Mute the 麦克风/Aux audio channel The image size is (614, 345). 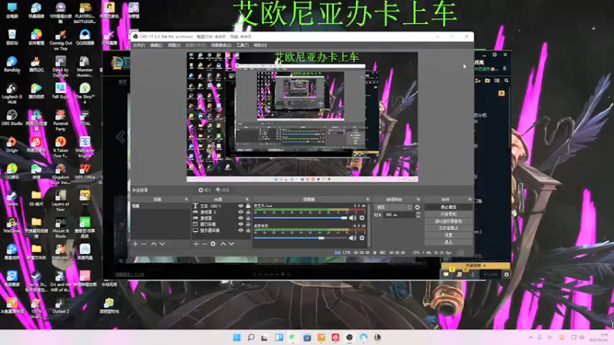[x=352, y=218]
